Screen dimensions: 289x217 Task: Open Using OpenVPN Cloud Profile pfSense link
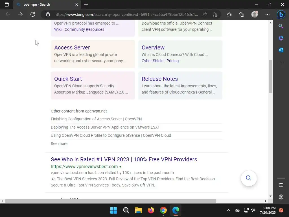[111, 135]
